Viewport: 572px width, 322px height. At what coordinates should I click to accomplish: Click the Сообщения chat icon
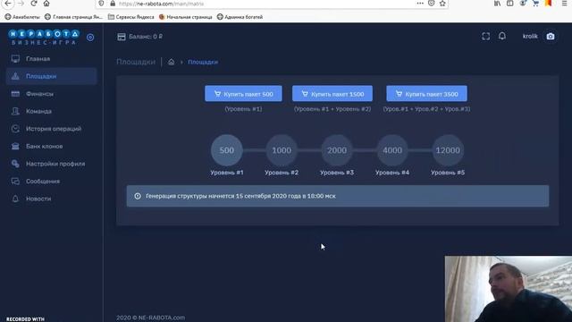click(15, 181)
